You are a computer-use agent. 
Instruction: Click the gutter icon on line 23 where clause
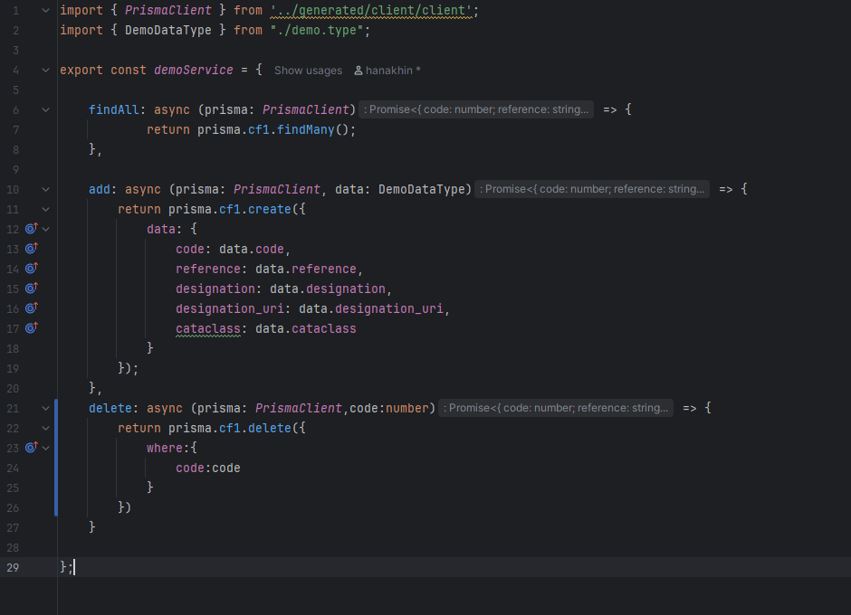pos(31,448)
